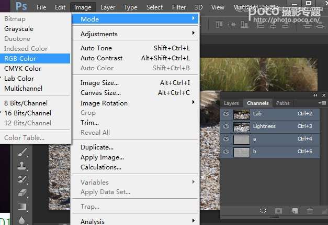Screen dimensions: 328x225
Task: Select the Clone Stamp tool
Action: 22,166
